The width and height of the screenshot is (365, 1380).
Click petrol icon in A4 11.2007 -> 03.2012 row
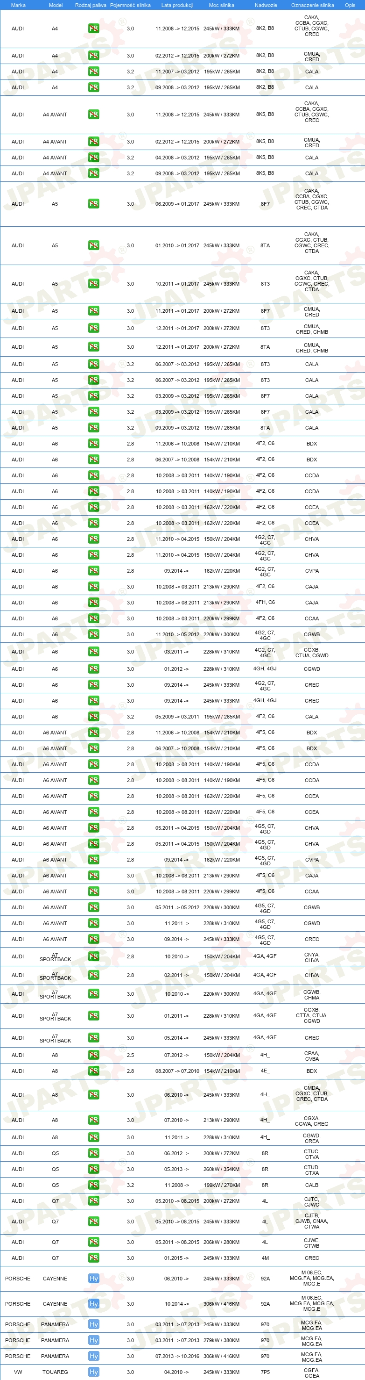coord(94,71)
